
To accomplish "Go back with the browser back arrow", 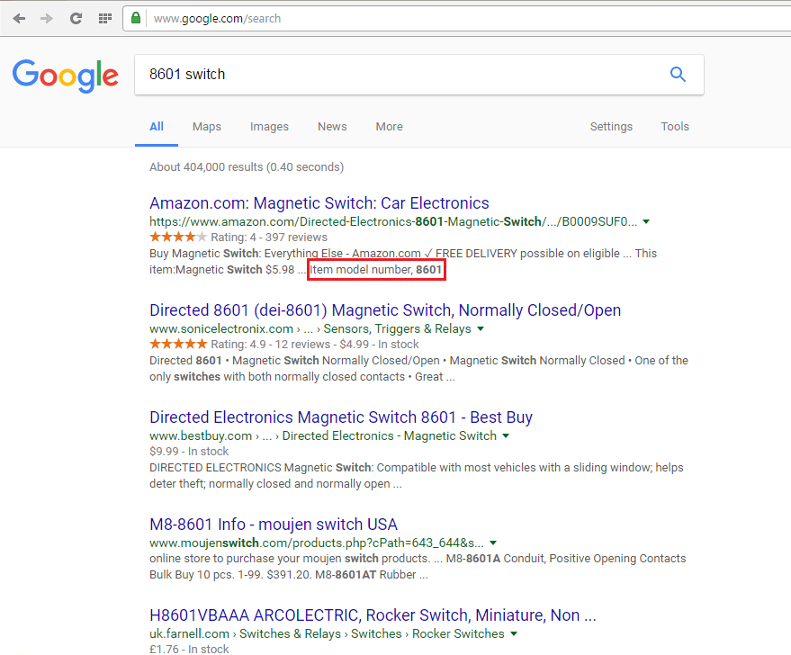I will click(x=19, y=19).
